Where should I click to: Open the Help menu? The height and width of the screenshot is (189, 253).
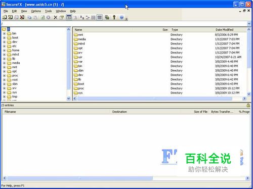pos(73,11)
